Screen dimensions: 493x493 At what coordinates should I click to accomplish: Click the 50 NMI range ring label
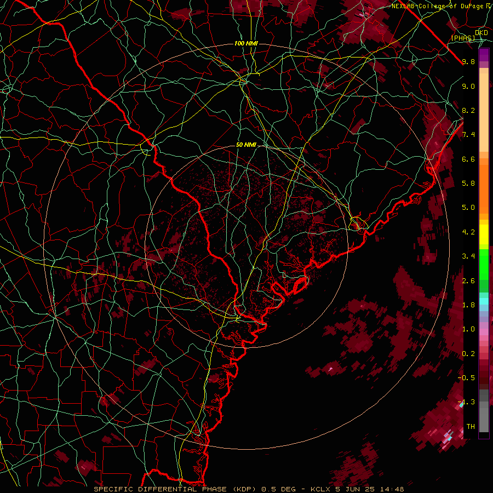pyautogui.click(x=246, y=145)
